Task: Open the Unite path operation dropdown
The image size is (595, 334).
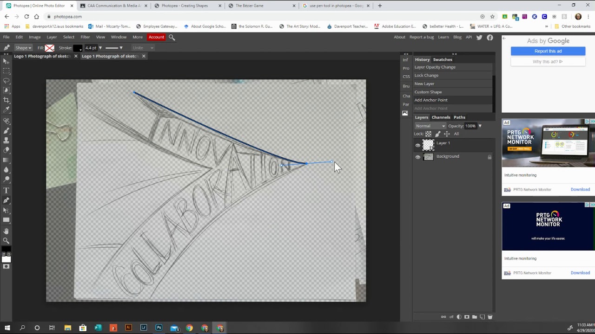Action: tap(143, 48)
